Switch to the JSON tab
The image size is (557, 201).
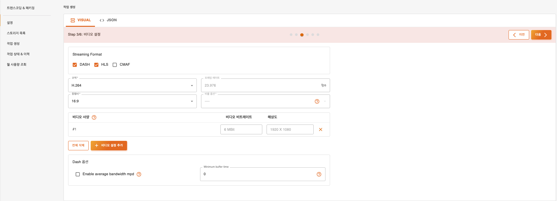click(108, 20)
